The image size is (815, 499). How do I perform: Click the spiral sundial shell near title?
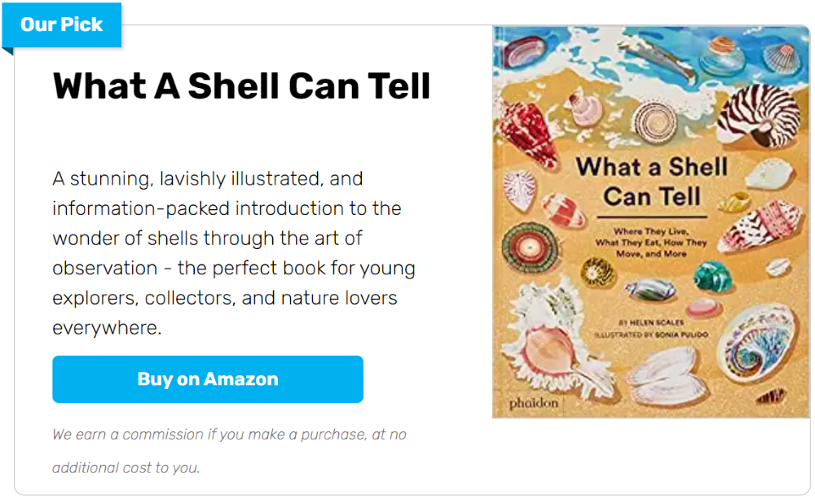click(x=655, y=122)
